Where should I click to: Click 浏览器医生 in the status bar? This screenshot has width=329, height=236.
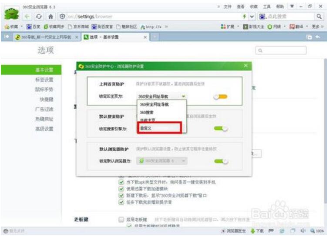click(x=233, y=231)
